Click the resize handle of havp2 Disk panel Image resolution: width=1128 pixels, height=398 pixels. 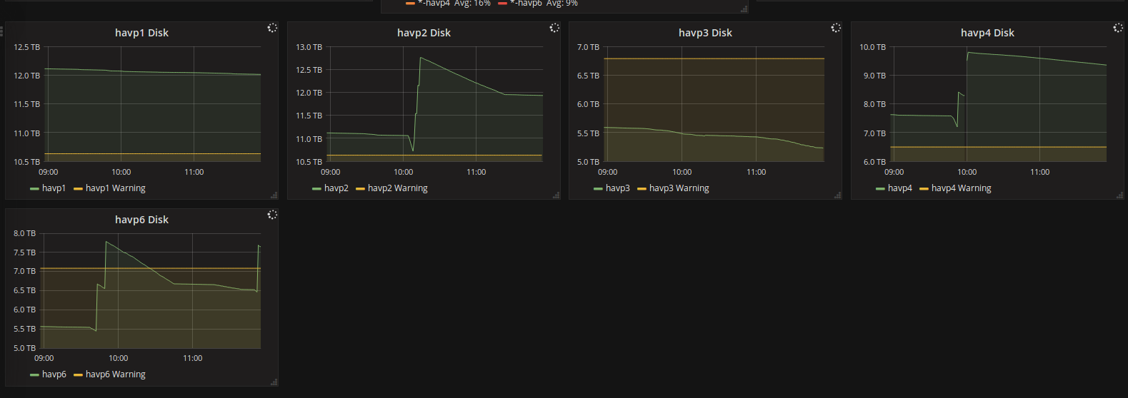tap(556, 195)
